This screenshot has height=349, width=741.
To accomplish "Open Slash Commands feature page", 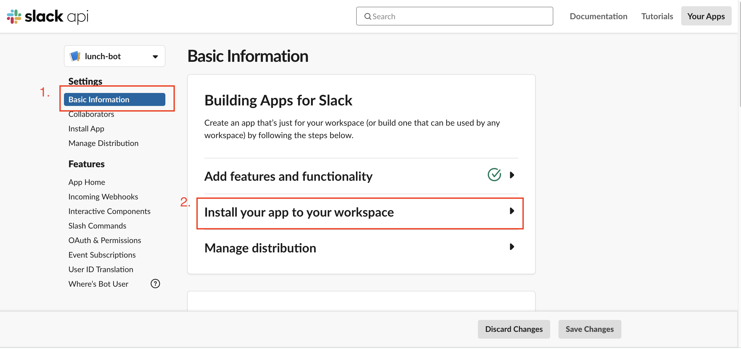I will tap(97, 226).
